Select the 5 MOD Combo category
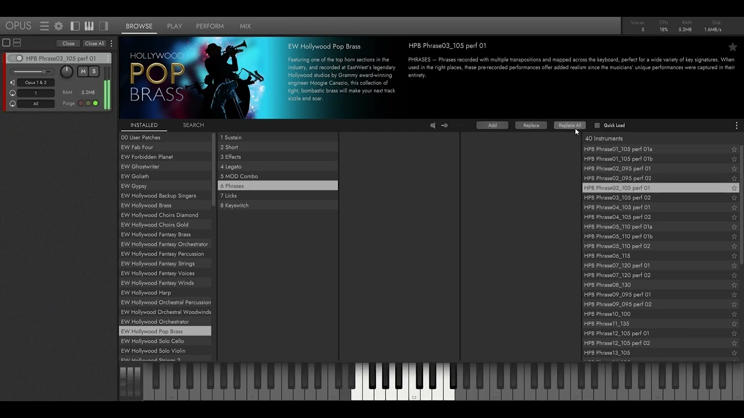Screen dimensions: 744x418 point(278,176)
